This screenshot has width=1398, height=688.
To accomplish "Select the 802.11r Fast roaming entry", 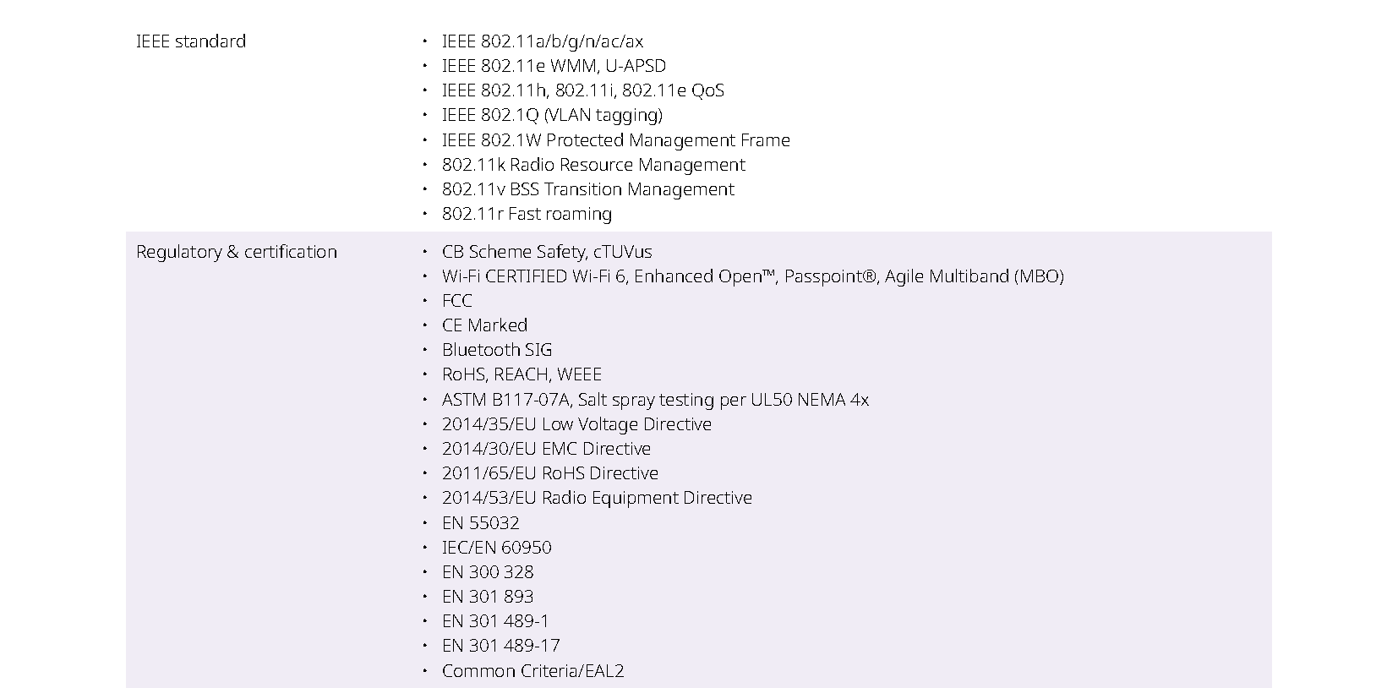I will click(x=527, y=214).
